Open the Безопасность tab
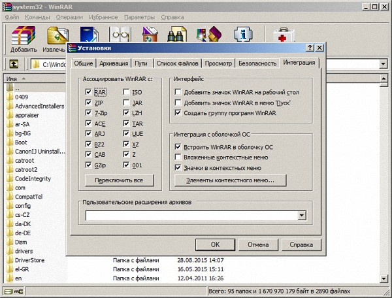The width and height of the screenshot is (392, 298). click(x=257, y=63)
